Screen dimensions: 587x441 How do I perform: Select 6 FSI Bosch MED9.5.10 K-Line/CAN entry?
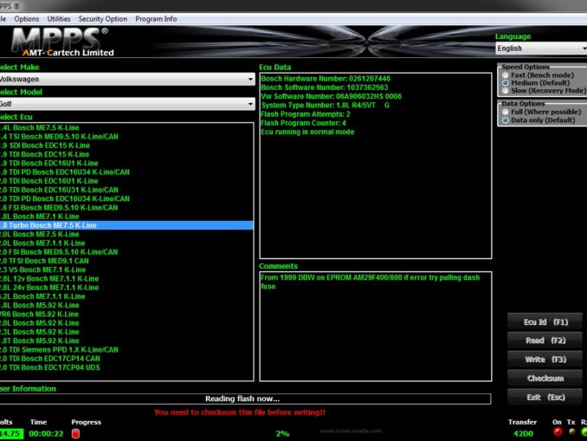(x=126, y=208)
